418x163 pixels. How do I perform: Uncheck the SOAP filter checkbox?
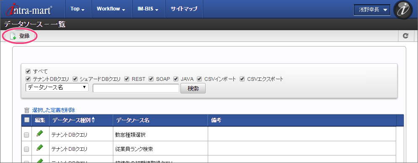(151, 79)
